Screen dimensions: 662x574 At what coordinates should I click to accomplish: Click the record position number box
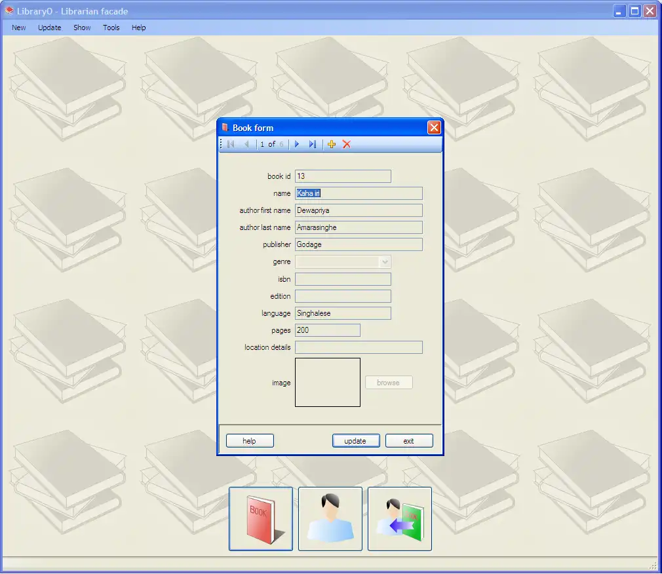[x=262, y=144]
